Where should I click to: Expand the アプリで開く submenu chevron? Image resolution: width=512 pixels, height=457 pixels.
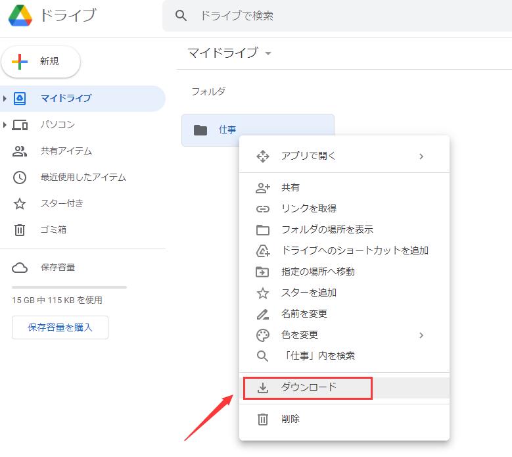421,156
